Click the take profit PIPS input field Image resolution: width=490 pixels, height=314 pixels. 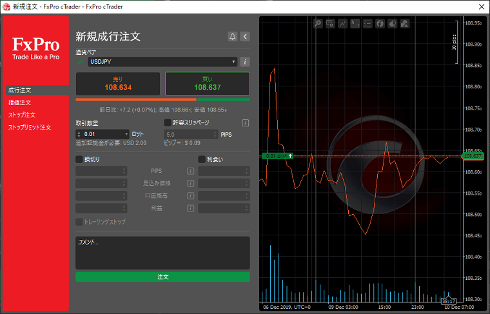pyautogui.click(x=224, y=171)
